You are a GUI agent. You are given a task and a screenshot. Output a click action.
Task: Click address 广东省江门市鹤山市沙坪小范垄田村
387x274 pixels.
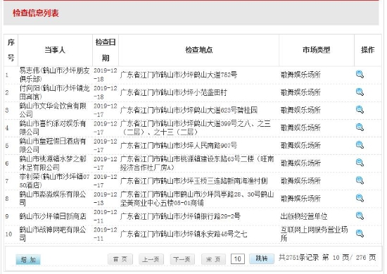click(174, 92)
